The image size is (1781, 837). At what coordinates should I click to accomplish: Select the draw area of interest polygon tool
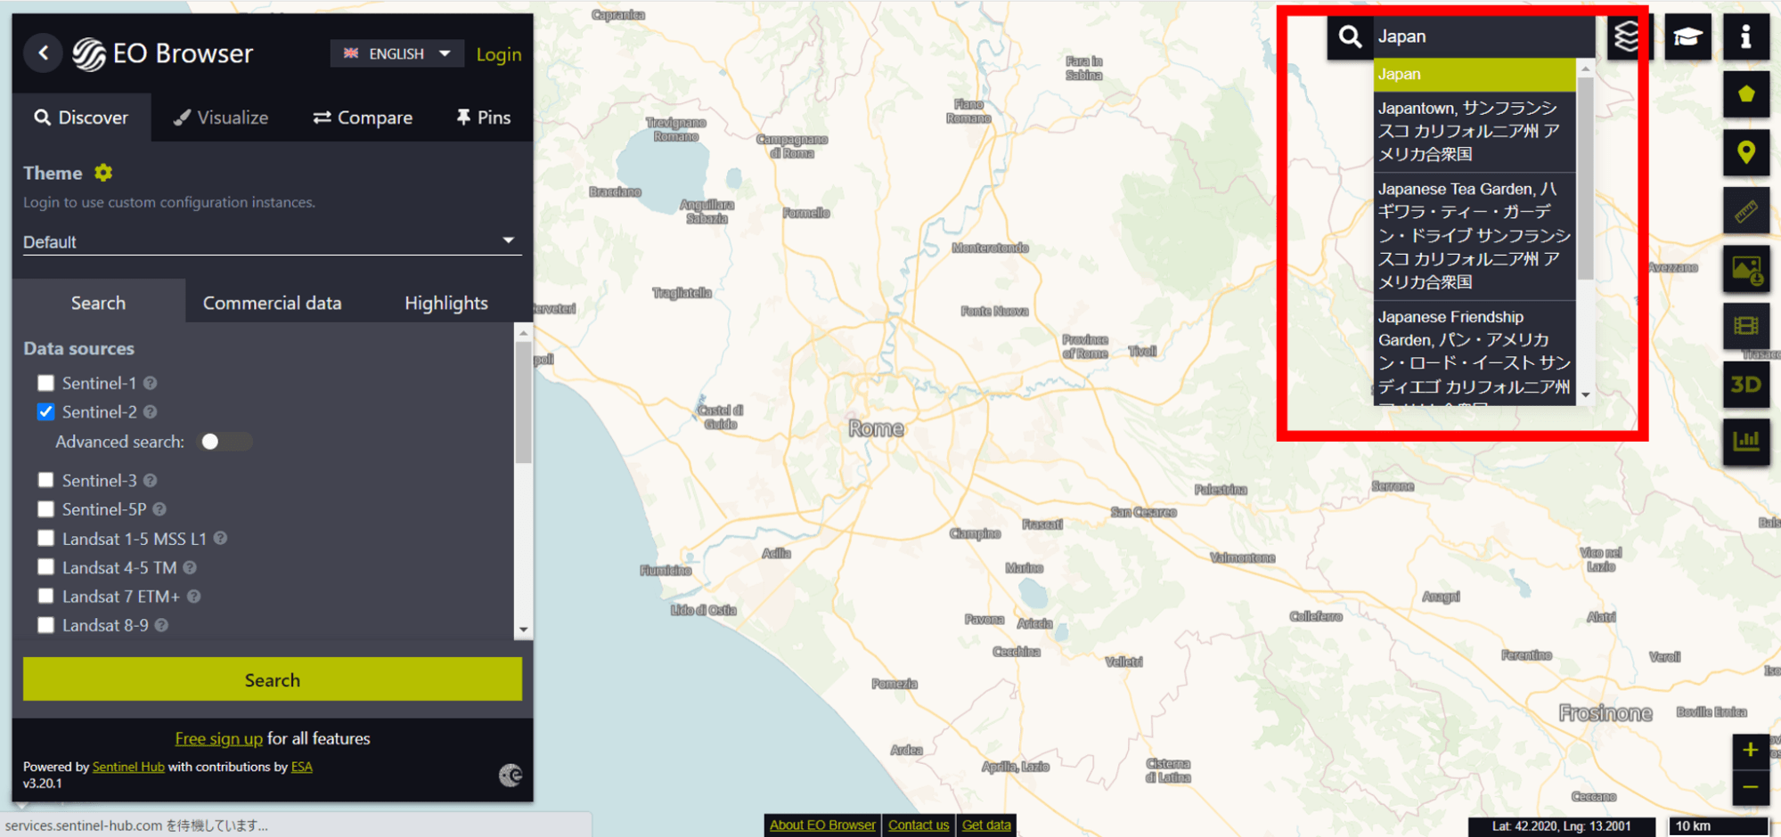1745,94
